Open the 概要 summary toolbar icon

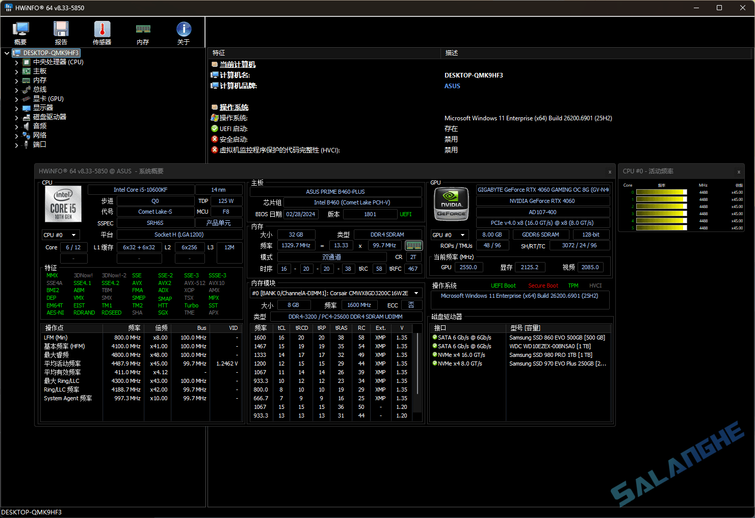tap(20, 33)
